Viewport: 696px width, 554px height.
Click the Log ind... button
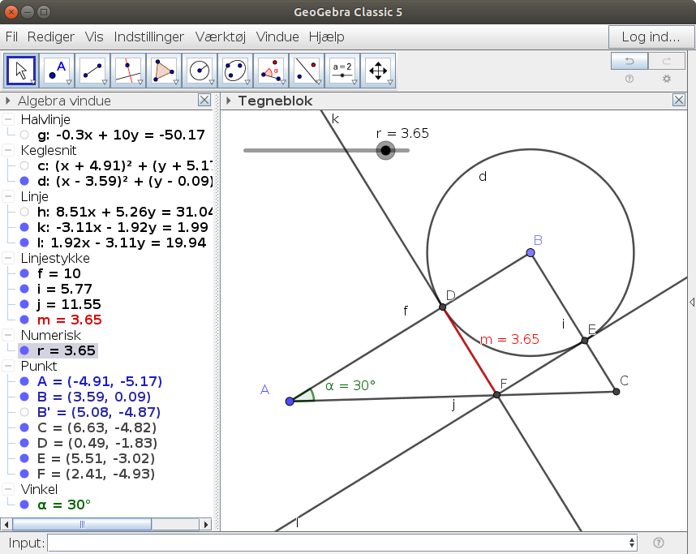[x=651, y=37]
